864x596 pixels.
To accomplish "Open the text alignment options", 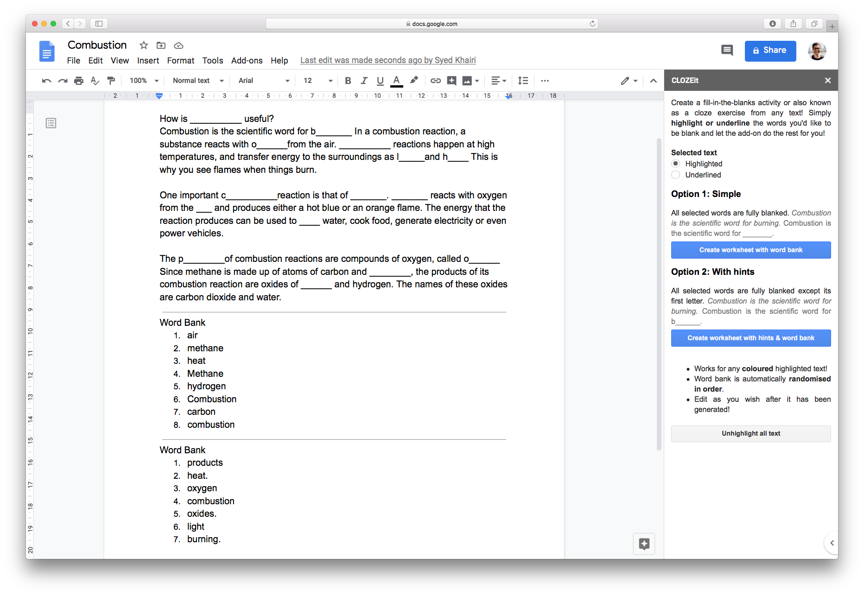I will (499, 81).
